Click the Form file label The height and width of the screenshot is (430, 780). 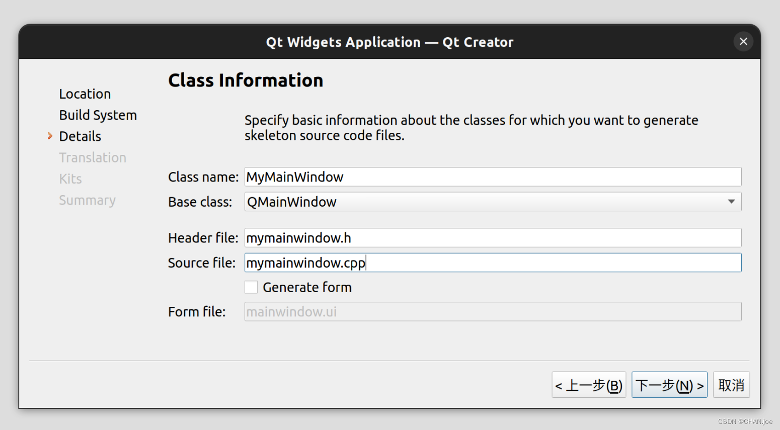pyautogui.click(x=197, y=312)
